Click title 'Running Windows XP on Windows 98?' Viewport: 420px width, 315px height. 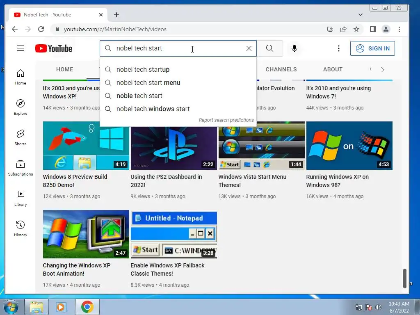338,181
